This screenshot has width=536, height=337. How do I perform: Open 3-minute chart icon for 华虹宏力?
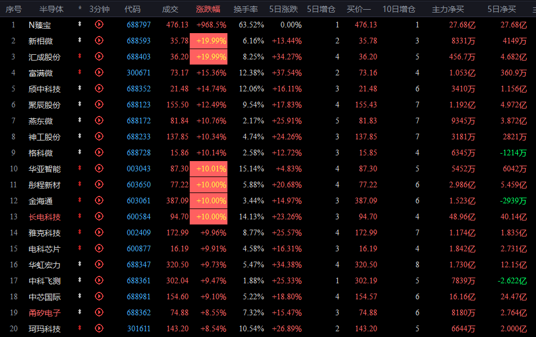tap(99, 264)
